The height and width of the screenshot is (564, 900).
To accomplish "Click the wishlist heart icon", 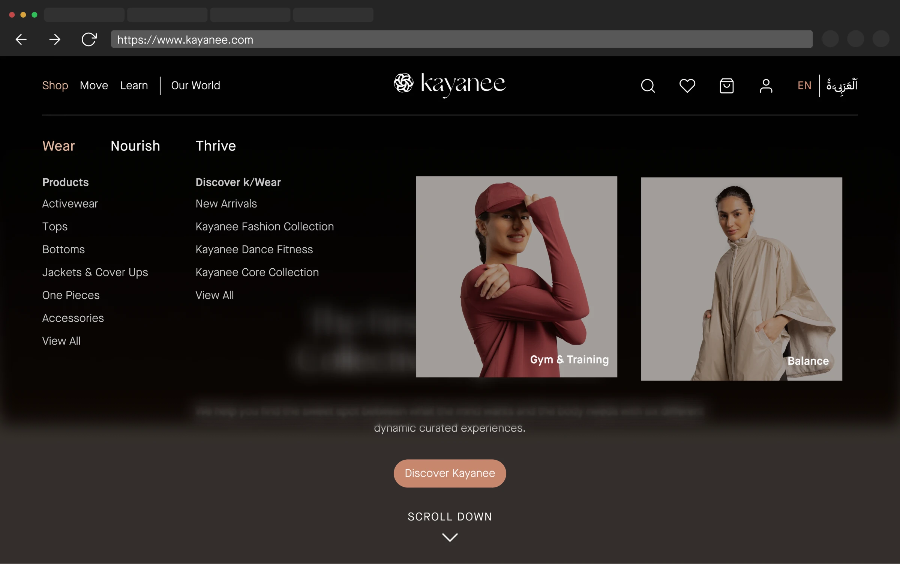I will pyautogui.click(x=687, y=86).
